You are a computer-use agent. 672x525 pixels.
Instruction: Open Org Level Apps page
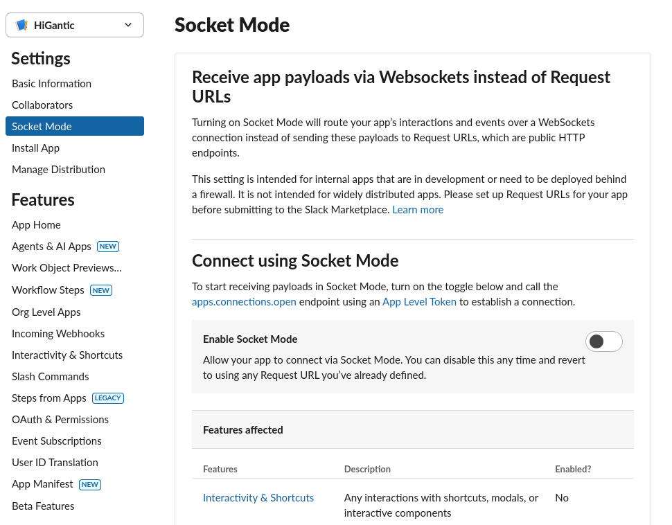click(46, 312)
